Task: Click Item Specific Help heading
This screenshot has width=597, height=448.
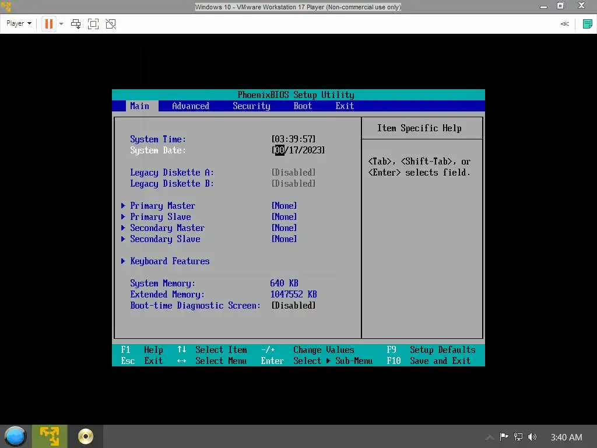Action: [x=419, y=128]
